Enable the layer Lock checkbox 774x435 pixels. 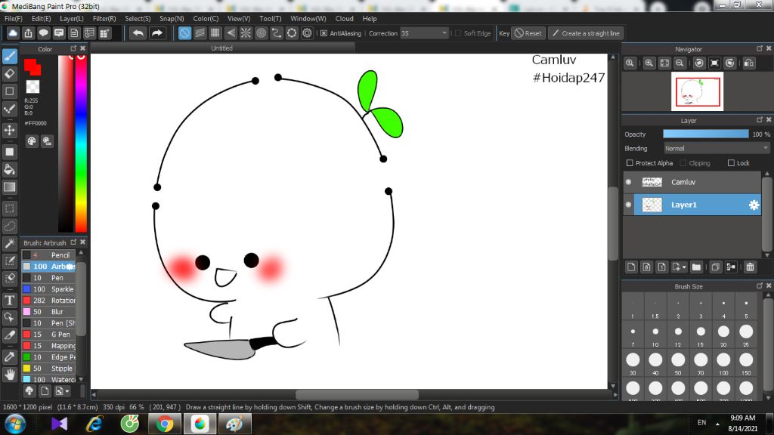click(731, 163)
